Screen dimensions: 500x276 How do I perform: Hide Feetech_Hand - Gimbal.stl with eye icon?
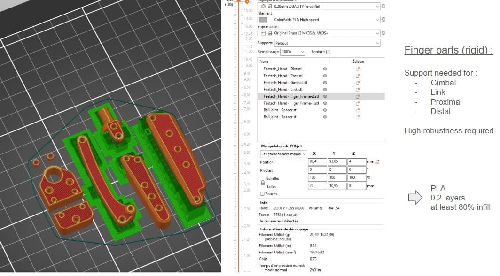[x=325, y=83]
